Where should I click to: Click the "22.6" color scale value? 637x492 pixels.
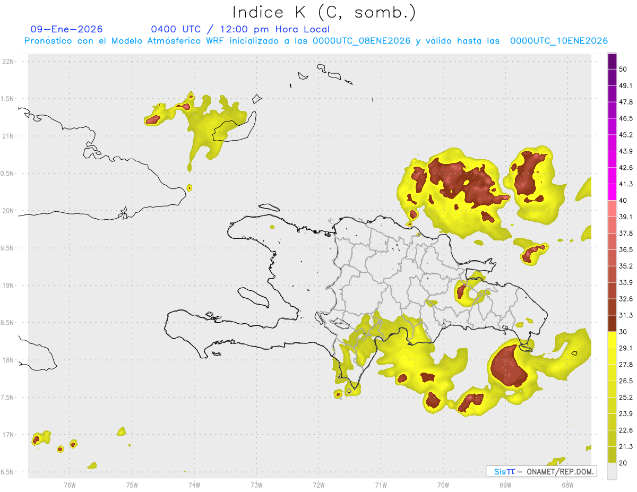click(x=626, y=430)
